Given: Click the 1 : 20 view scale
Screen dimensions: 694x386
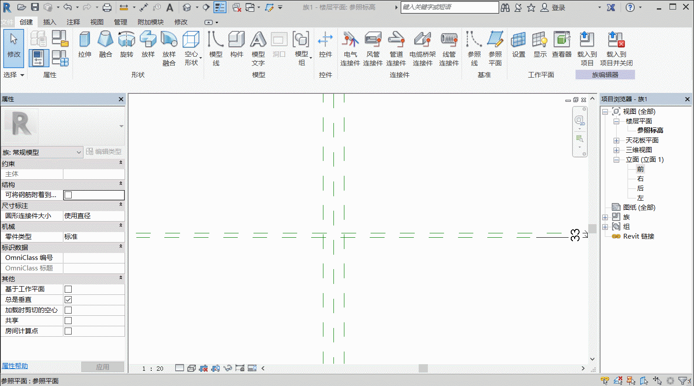Looking at the screenshot, I should (153, 369).
